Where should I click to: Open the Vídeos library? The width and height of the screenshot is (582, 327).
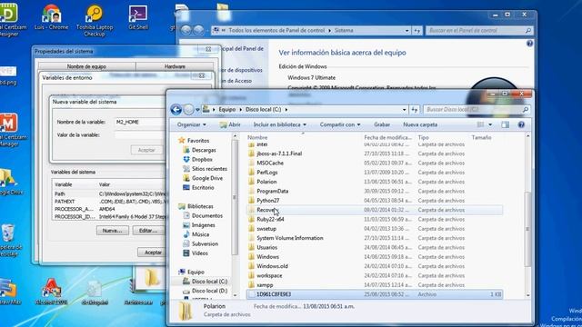200,253
